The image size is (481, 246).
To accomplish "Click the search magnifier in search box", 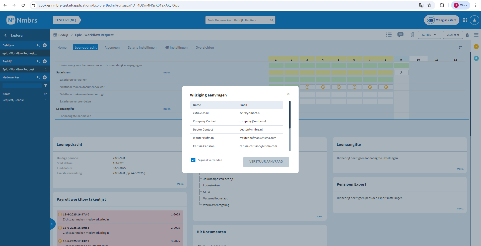I will (x=272, y=20).
